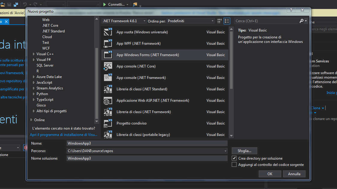Image resolution: width=337 pixels, height=189 pixels.
Task: Select the .NET Core category
Action: point(50,25)
